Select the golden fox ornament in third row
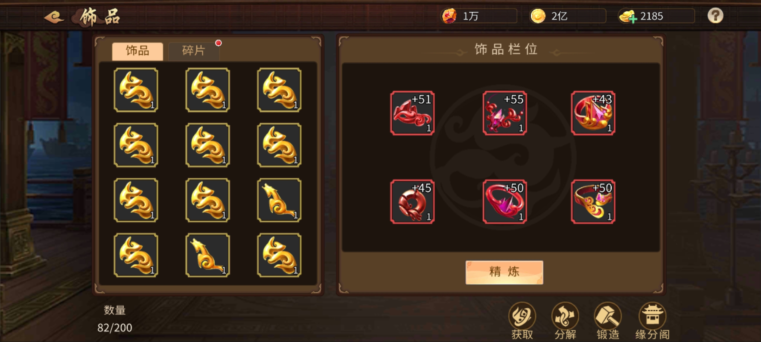The image size is (761, 342). 279,200
